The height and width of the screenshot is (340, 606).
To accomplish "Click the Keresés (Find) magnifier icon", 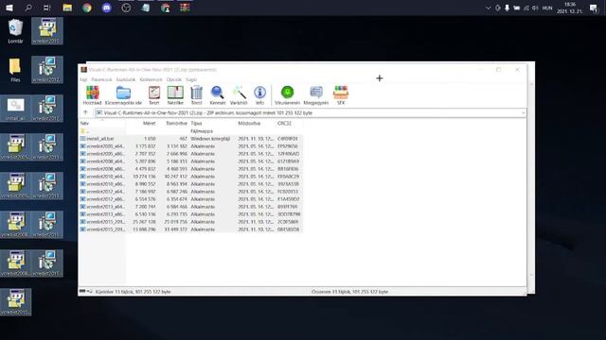I will pos(217,95).
